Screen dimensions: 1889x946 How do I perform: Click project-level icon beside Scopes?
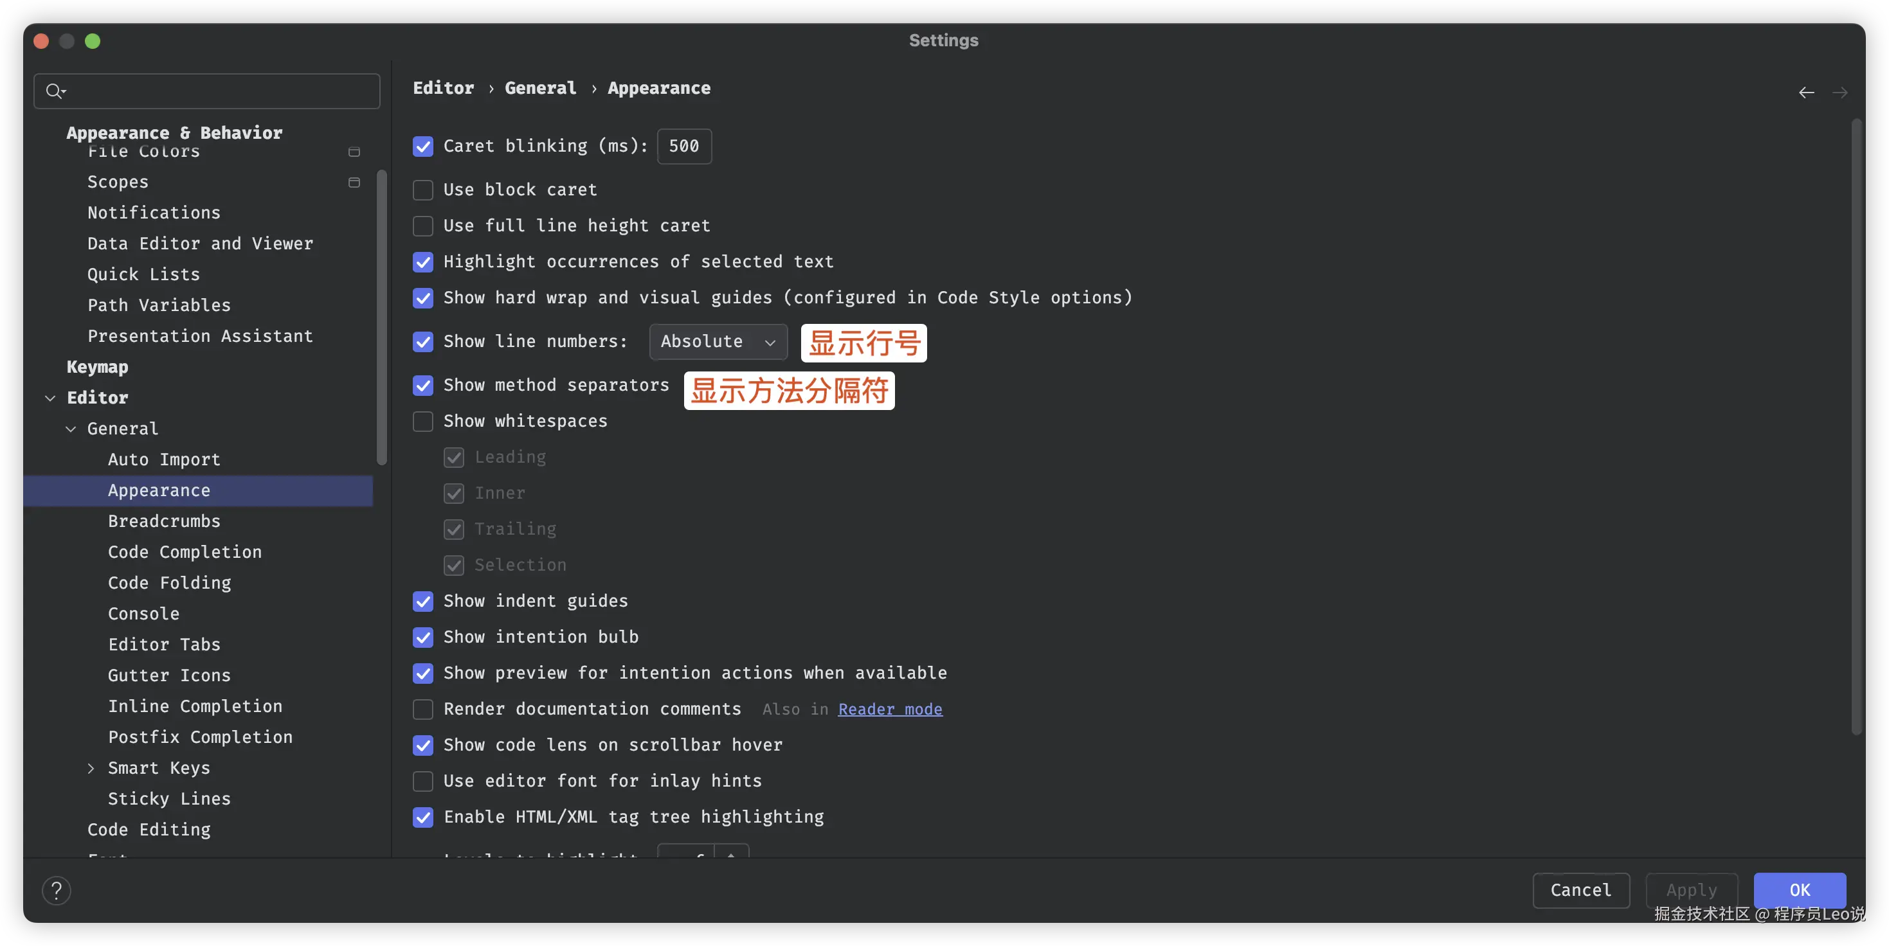coord(354,183)
